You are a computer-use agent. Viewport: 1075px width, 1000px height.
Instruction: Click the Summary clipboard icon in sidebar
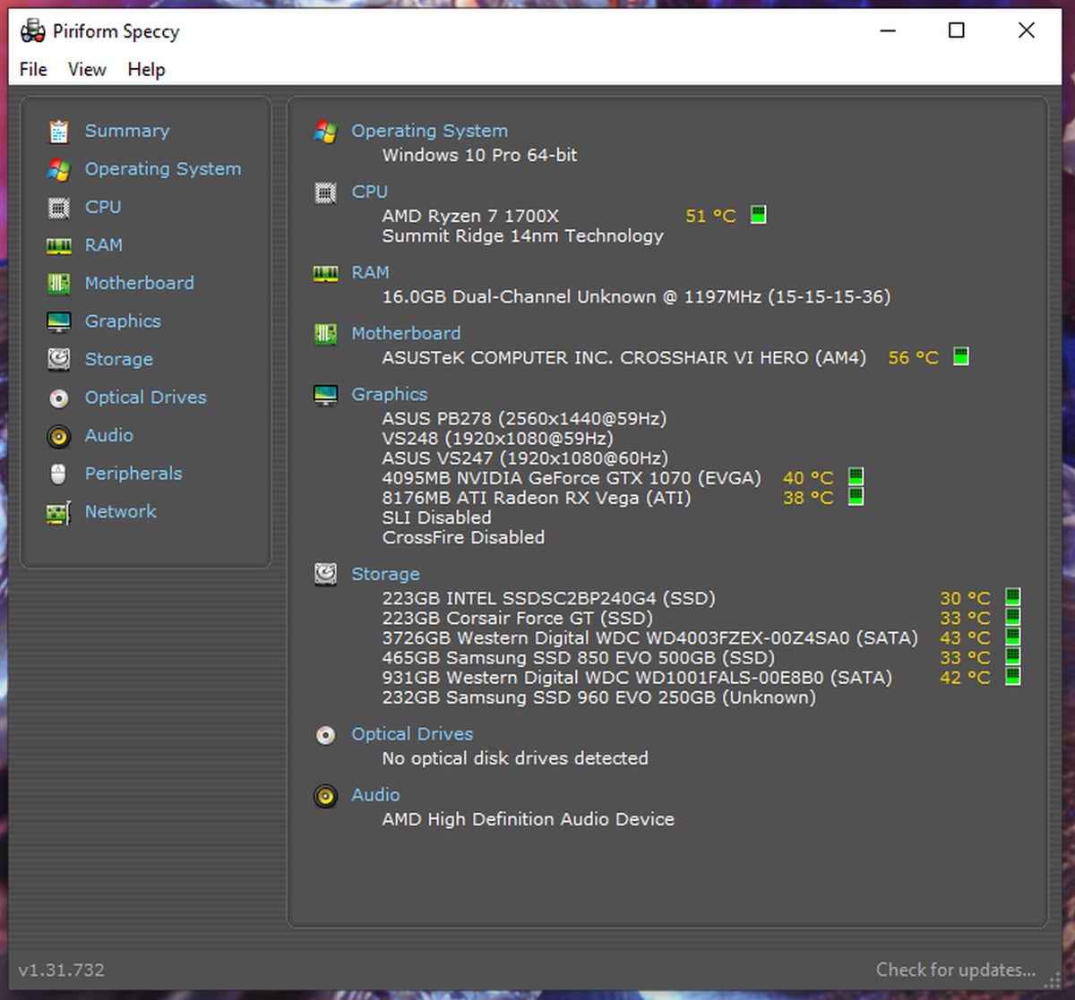[x=59, y=132]
